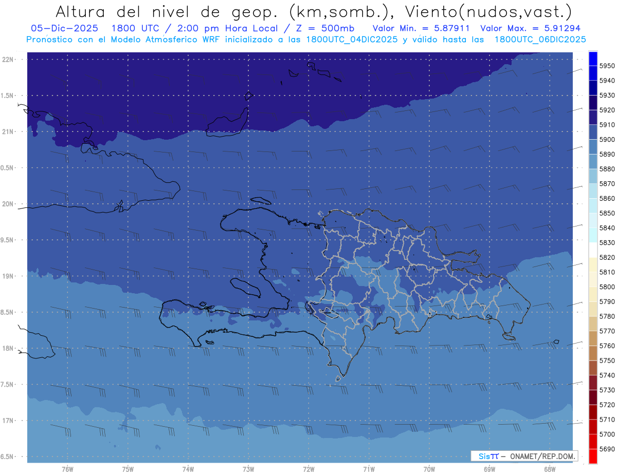
Task: Click the '5720' legend value
Action: pos(607,405)
